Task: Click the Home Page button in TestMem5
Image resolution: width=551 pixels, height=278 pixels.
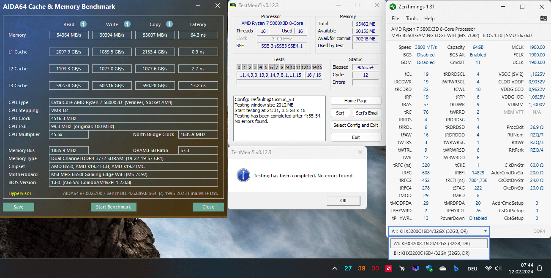Action: coord(356,101)
